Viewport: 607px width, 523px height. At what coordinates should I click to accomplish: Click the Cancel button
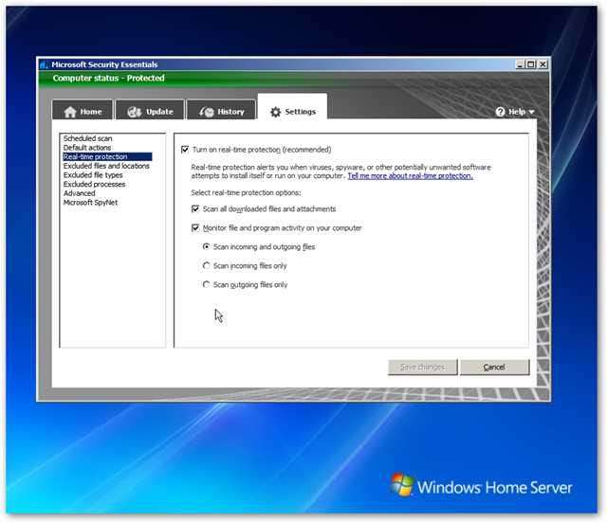coord(494,367)
